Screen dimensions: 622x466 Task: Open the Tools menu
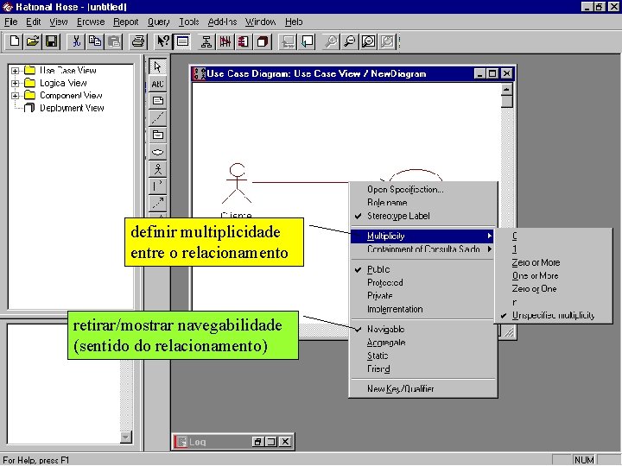(188, 22)
